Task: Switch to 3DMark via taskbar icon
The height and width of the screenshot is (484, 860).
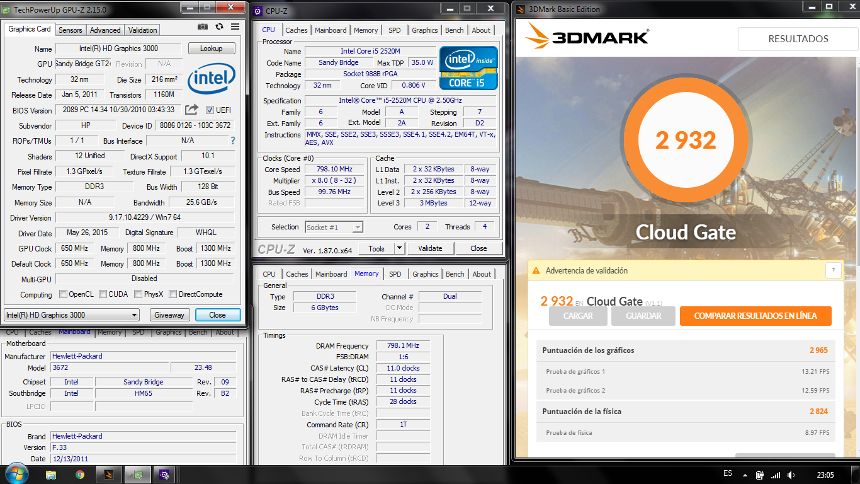Action: click(x=109, y=475)
